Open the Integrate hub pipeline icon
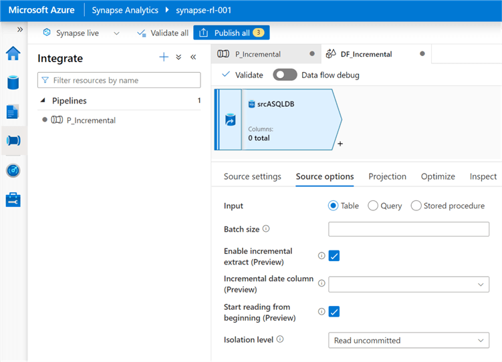 point(13,140)
